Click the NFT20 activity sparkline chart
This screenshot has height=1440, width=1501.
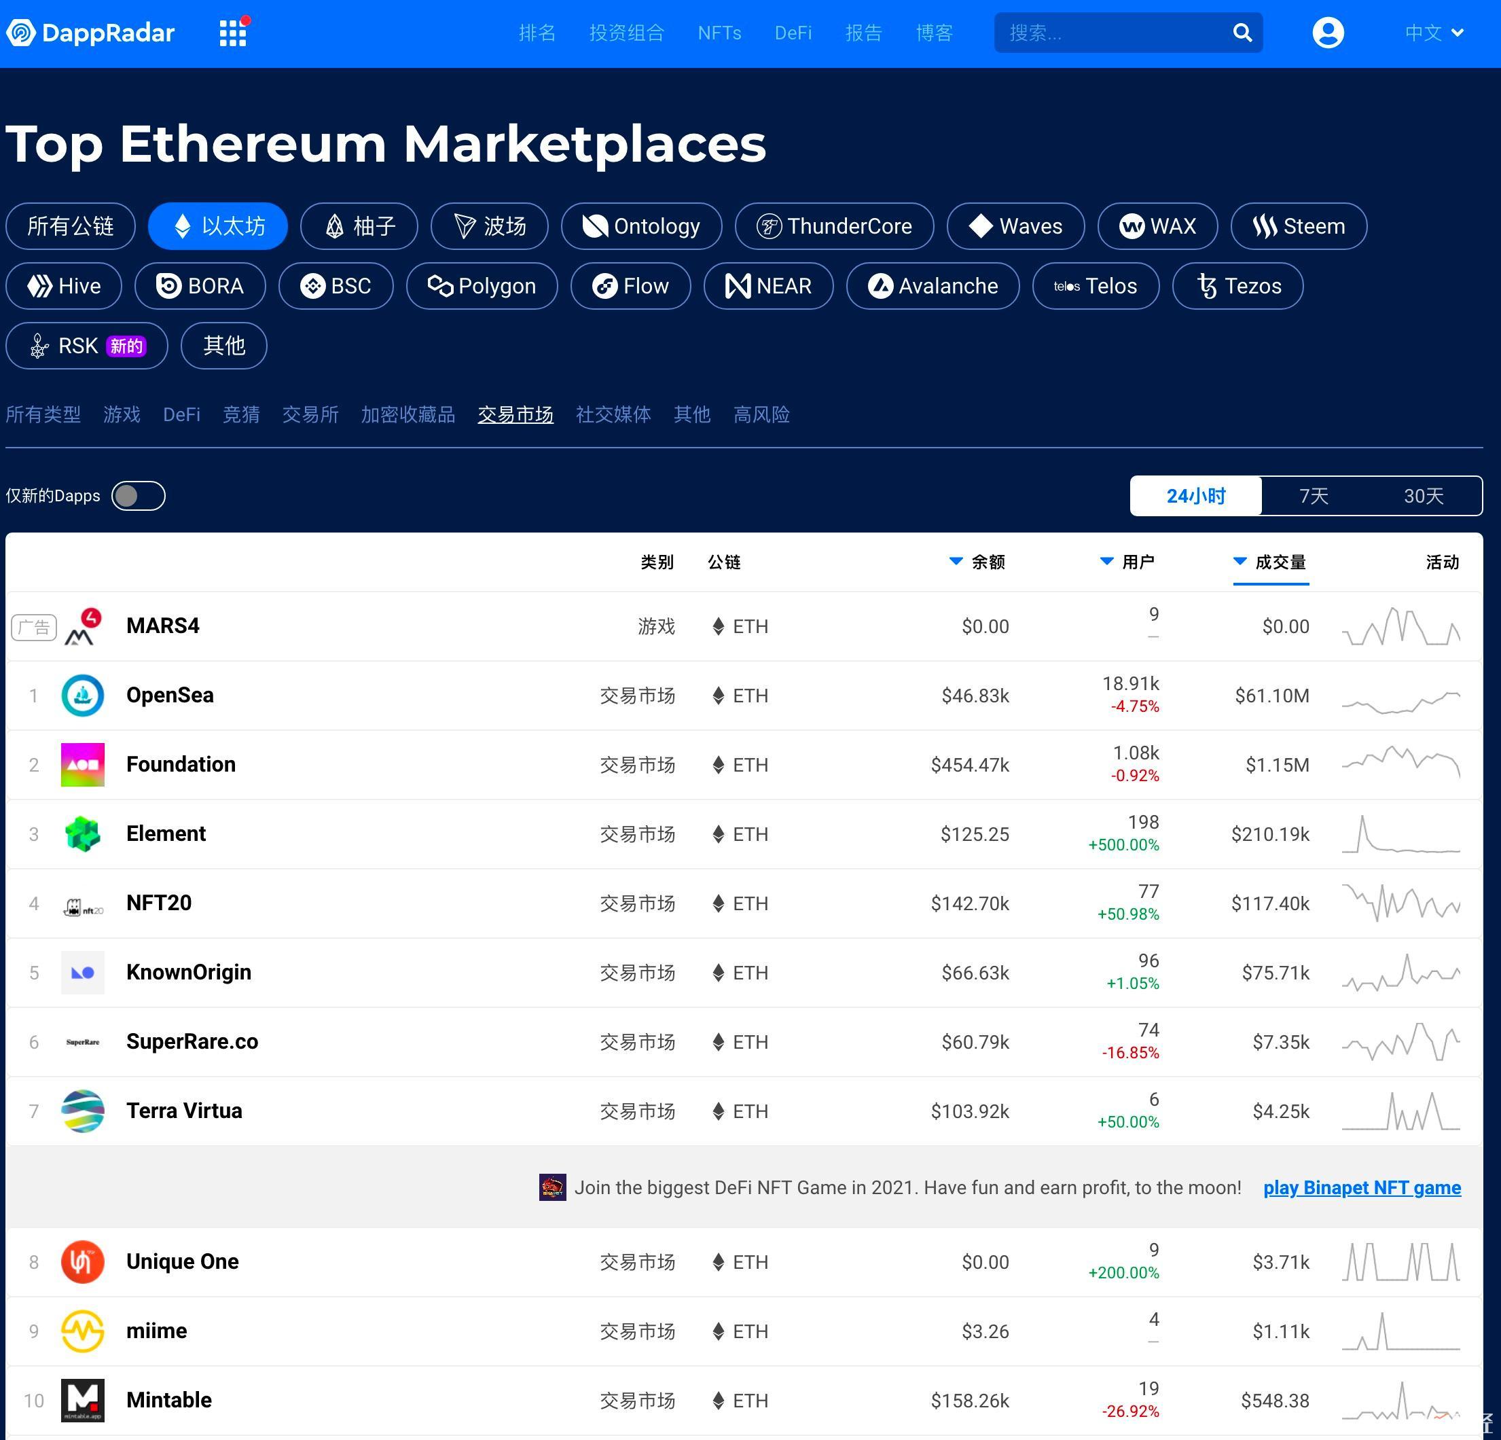pyautogui.click(x=1400, y=903)
